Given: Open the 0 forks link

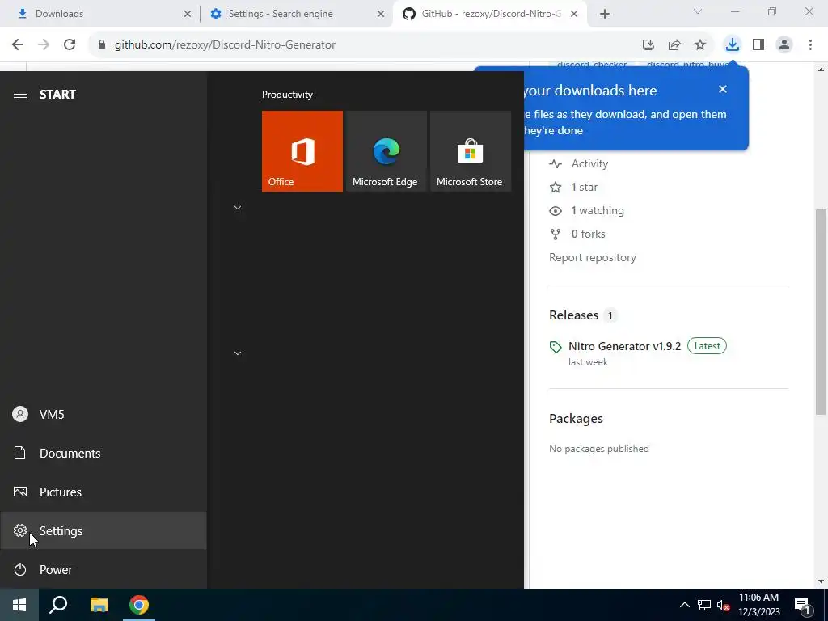Looking at the screenshot, I should (588, 234).
